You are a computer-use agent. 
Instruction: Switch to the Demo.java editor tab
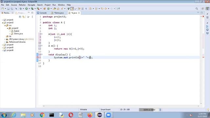point(58,13)
